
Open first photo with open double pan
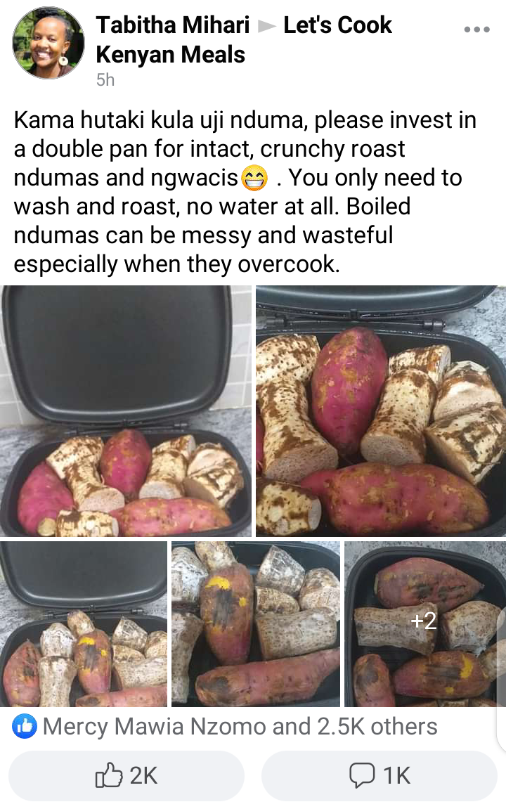coord(126,410)
